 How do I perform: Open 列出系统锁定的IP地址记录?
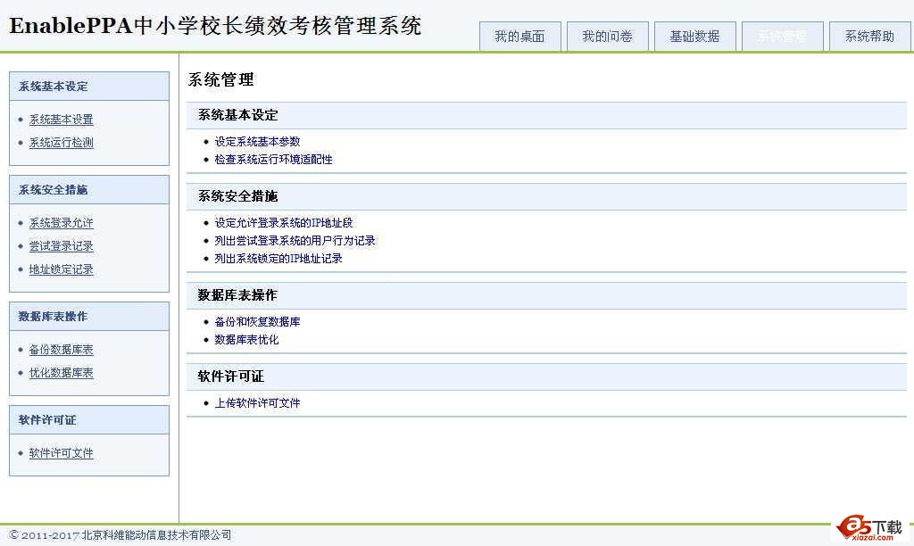(x=278, y=259)
